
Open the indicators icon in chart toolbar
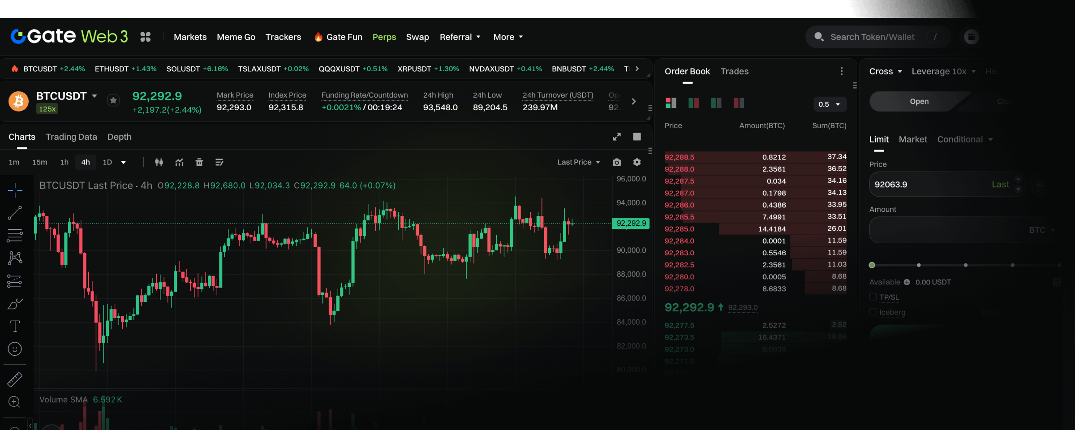pyautogui.click(x=179, y=162)
